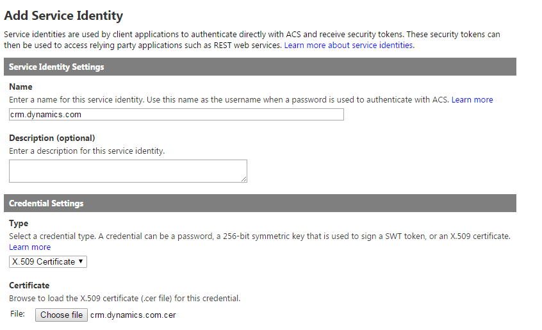Click inside the Description text area
This screenshot has width=542, height=330.
[127, 170]
